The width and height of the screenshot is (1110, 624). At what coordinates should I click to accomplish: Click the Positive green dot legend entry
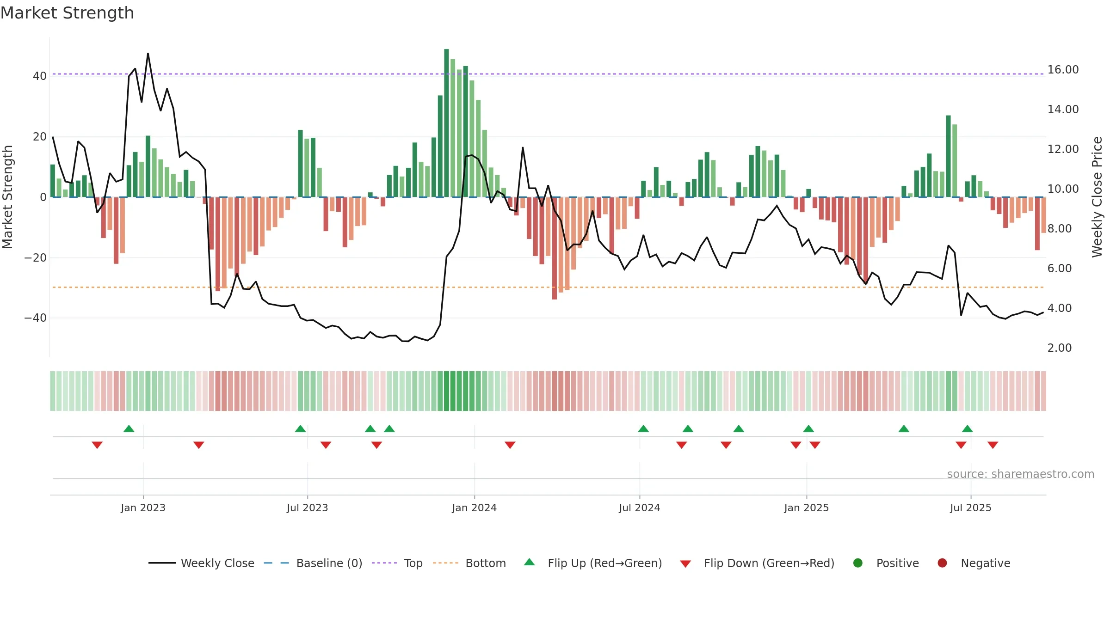click(886, 563)
